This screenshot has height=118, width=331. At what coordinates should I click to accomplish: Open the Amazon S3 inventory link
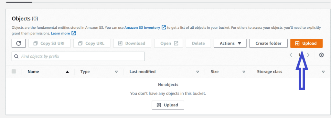(142, 27)
